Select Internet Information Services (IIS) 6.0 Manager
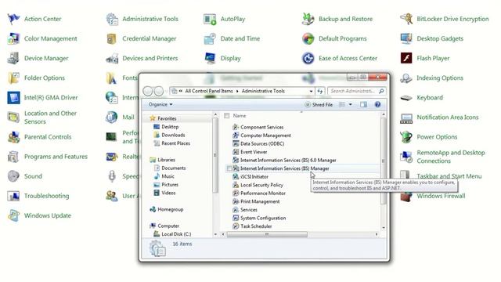 [288, 160]
